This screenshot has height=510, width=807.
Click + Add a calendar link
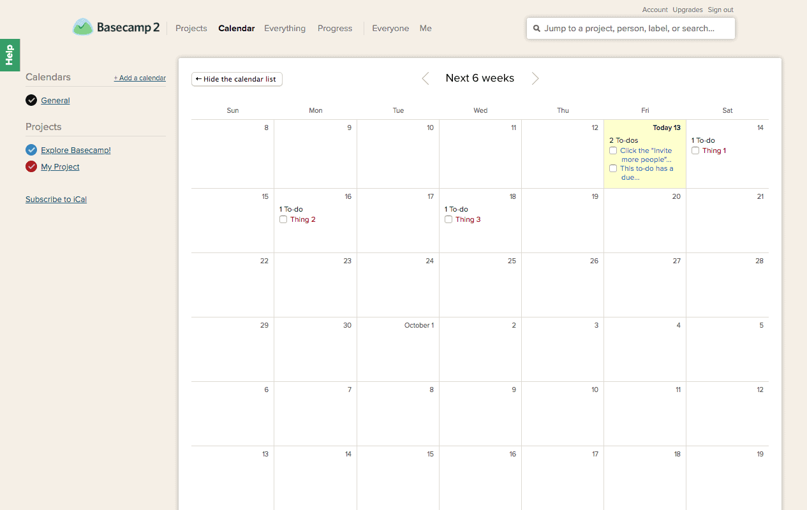(x=140, y=78)
